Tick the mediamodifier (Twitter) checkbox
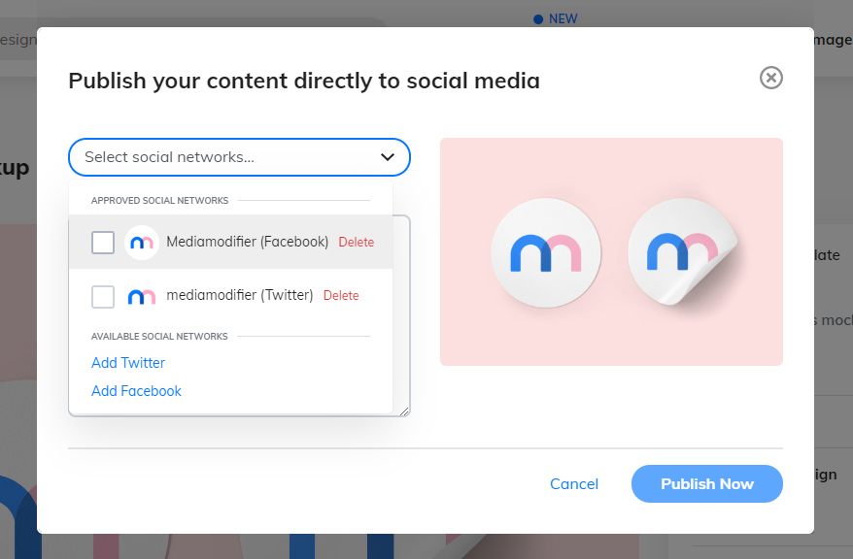Screen dimensions: 853x559 point(103,296)
